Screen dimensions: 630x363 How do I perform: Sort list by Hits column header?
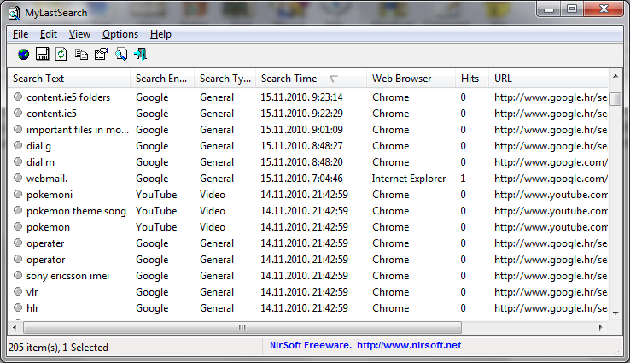pos(470,79)
